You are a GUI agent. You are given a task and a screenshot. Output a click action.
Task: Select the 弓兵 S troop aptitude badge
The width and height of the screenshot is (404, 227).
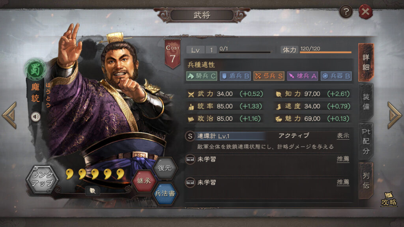[x=269, y=76]
